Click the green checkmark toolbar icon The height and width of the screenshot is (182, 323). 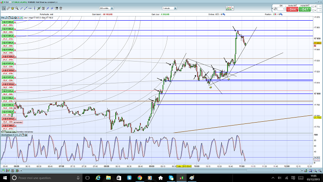pos(39,8)
